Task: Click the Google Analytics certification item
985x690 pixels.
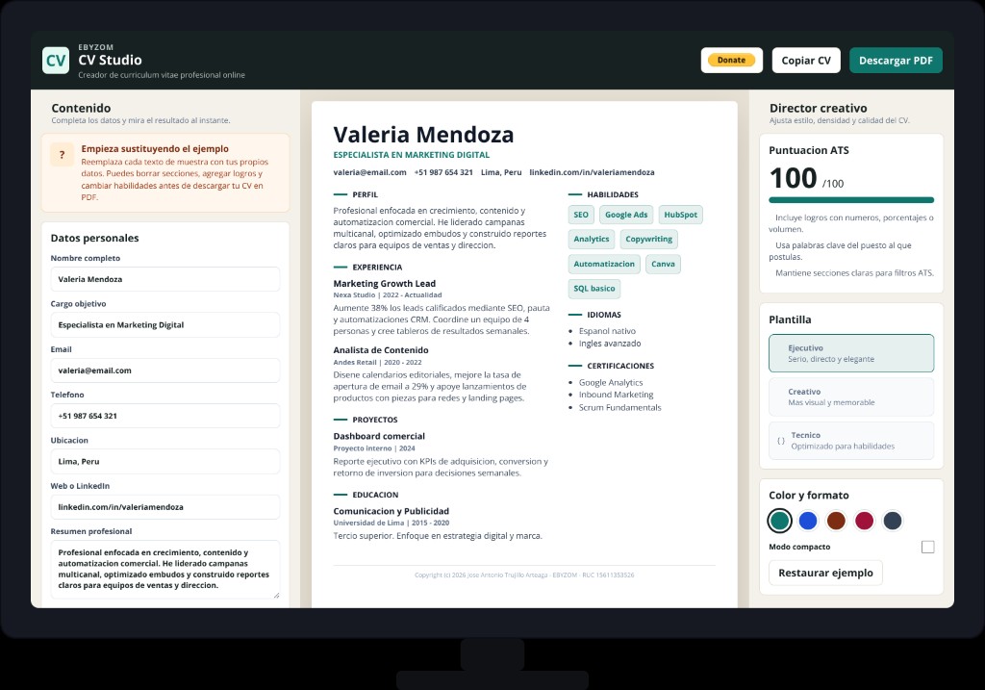Action: click(611, 382)
